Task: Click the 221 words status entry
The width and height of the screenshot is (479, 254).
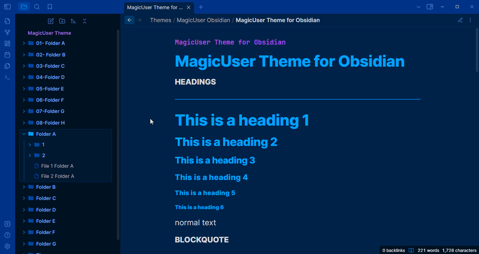Action: [428, 250]
